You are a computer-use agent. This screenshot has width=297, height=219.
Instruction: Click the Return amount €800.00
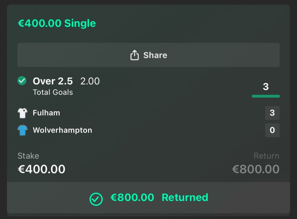[x=256, y=169]
